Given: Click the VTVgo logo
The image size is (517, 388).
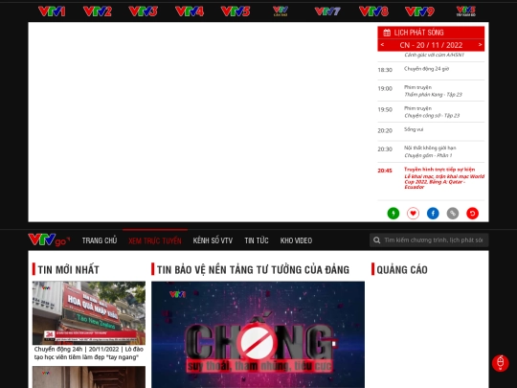Looking at the screenshot, I should click(x=49, y=240).
